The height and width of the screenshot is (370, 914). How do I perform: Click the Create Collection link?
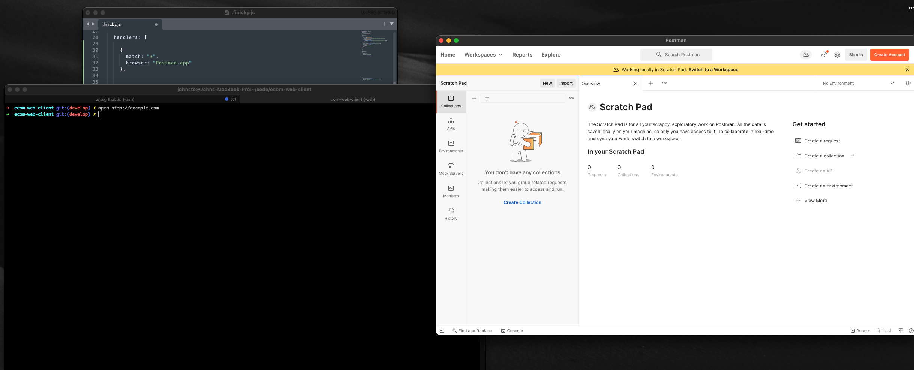[x=522, y=202]
